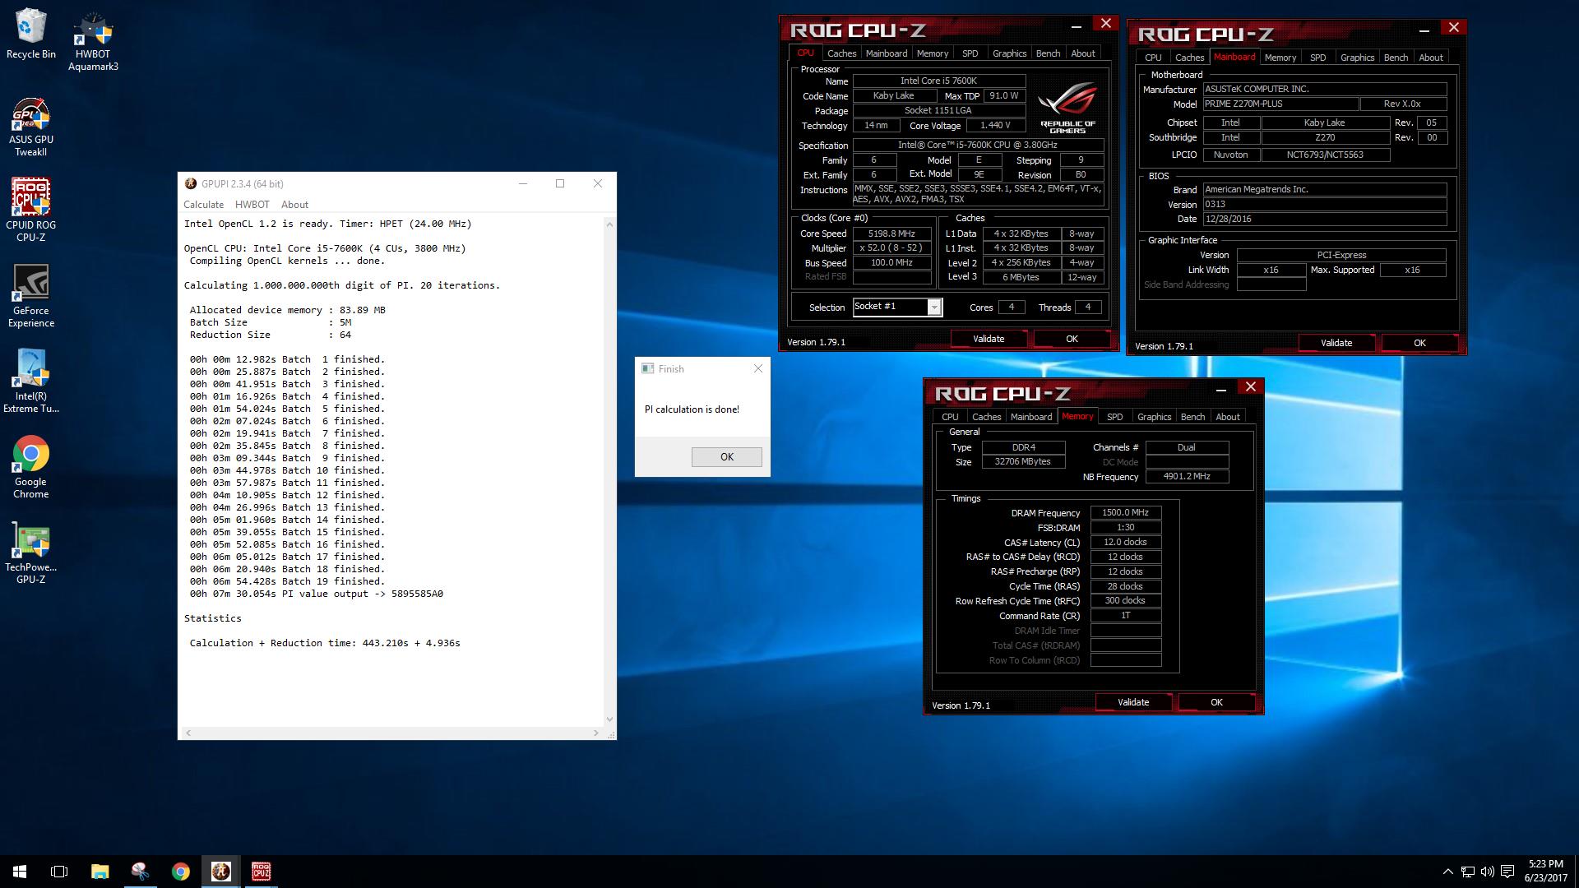Show hidden system tray icons

coord(1447,872)
